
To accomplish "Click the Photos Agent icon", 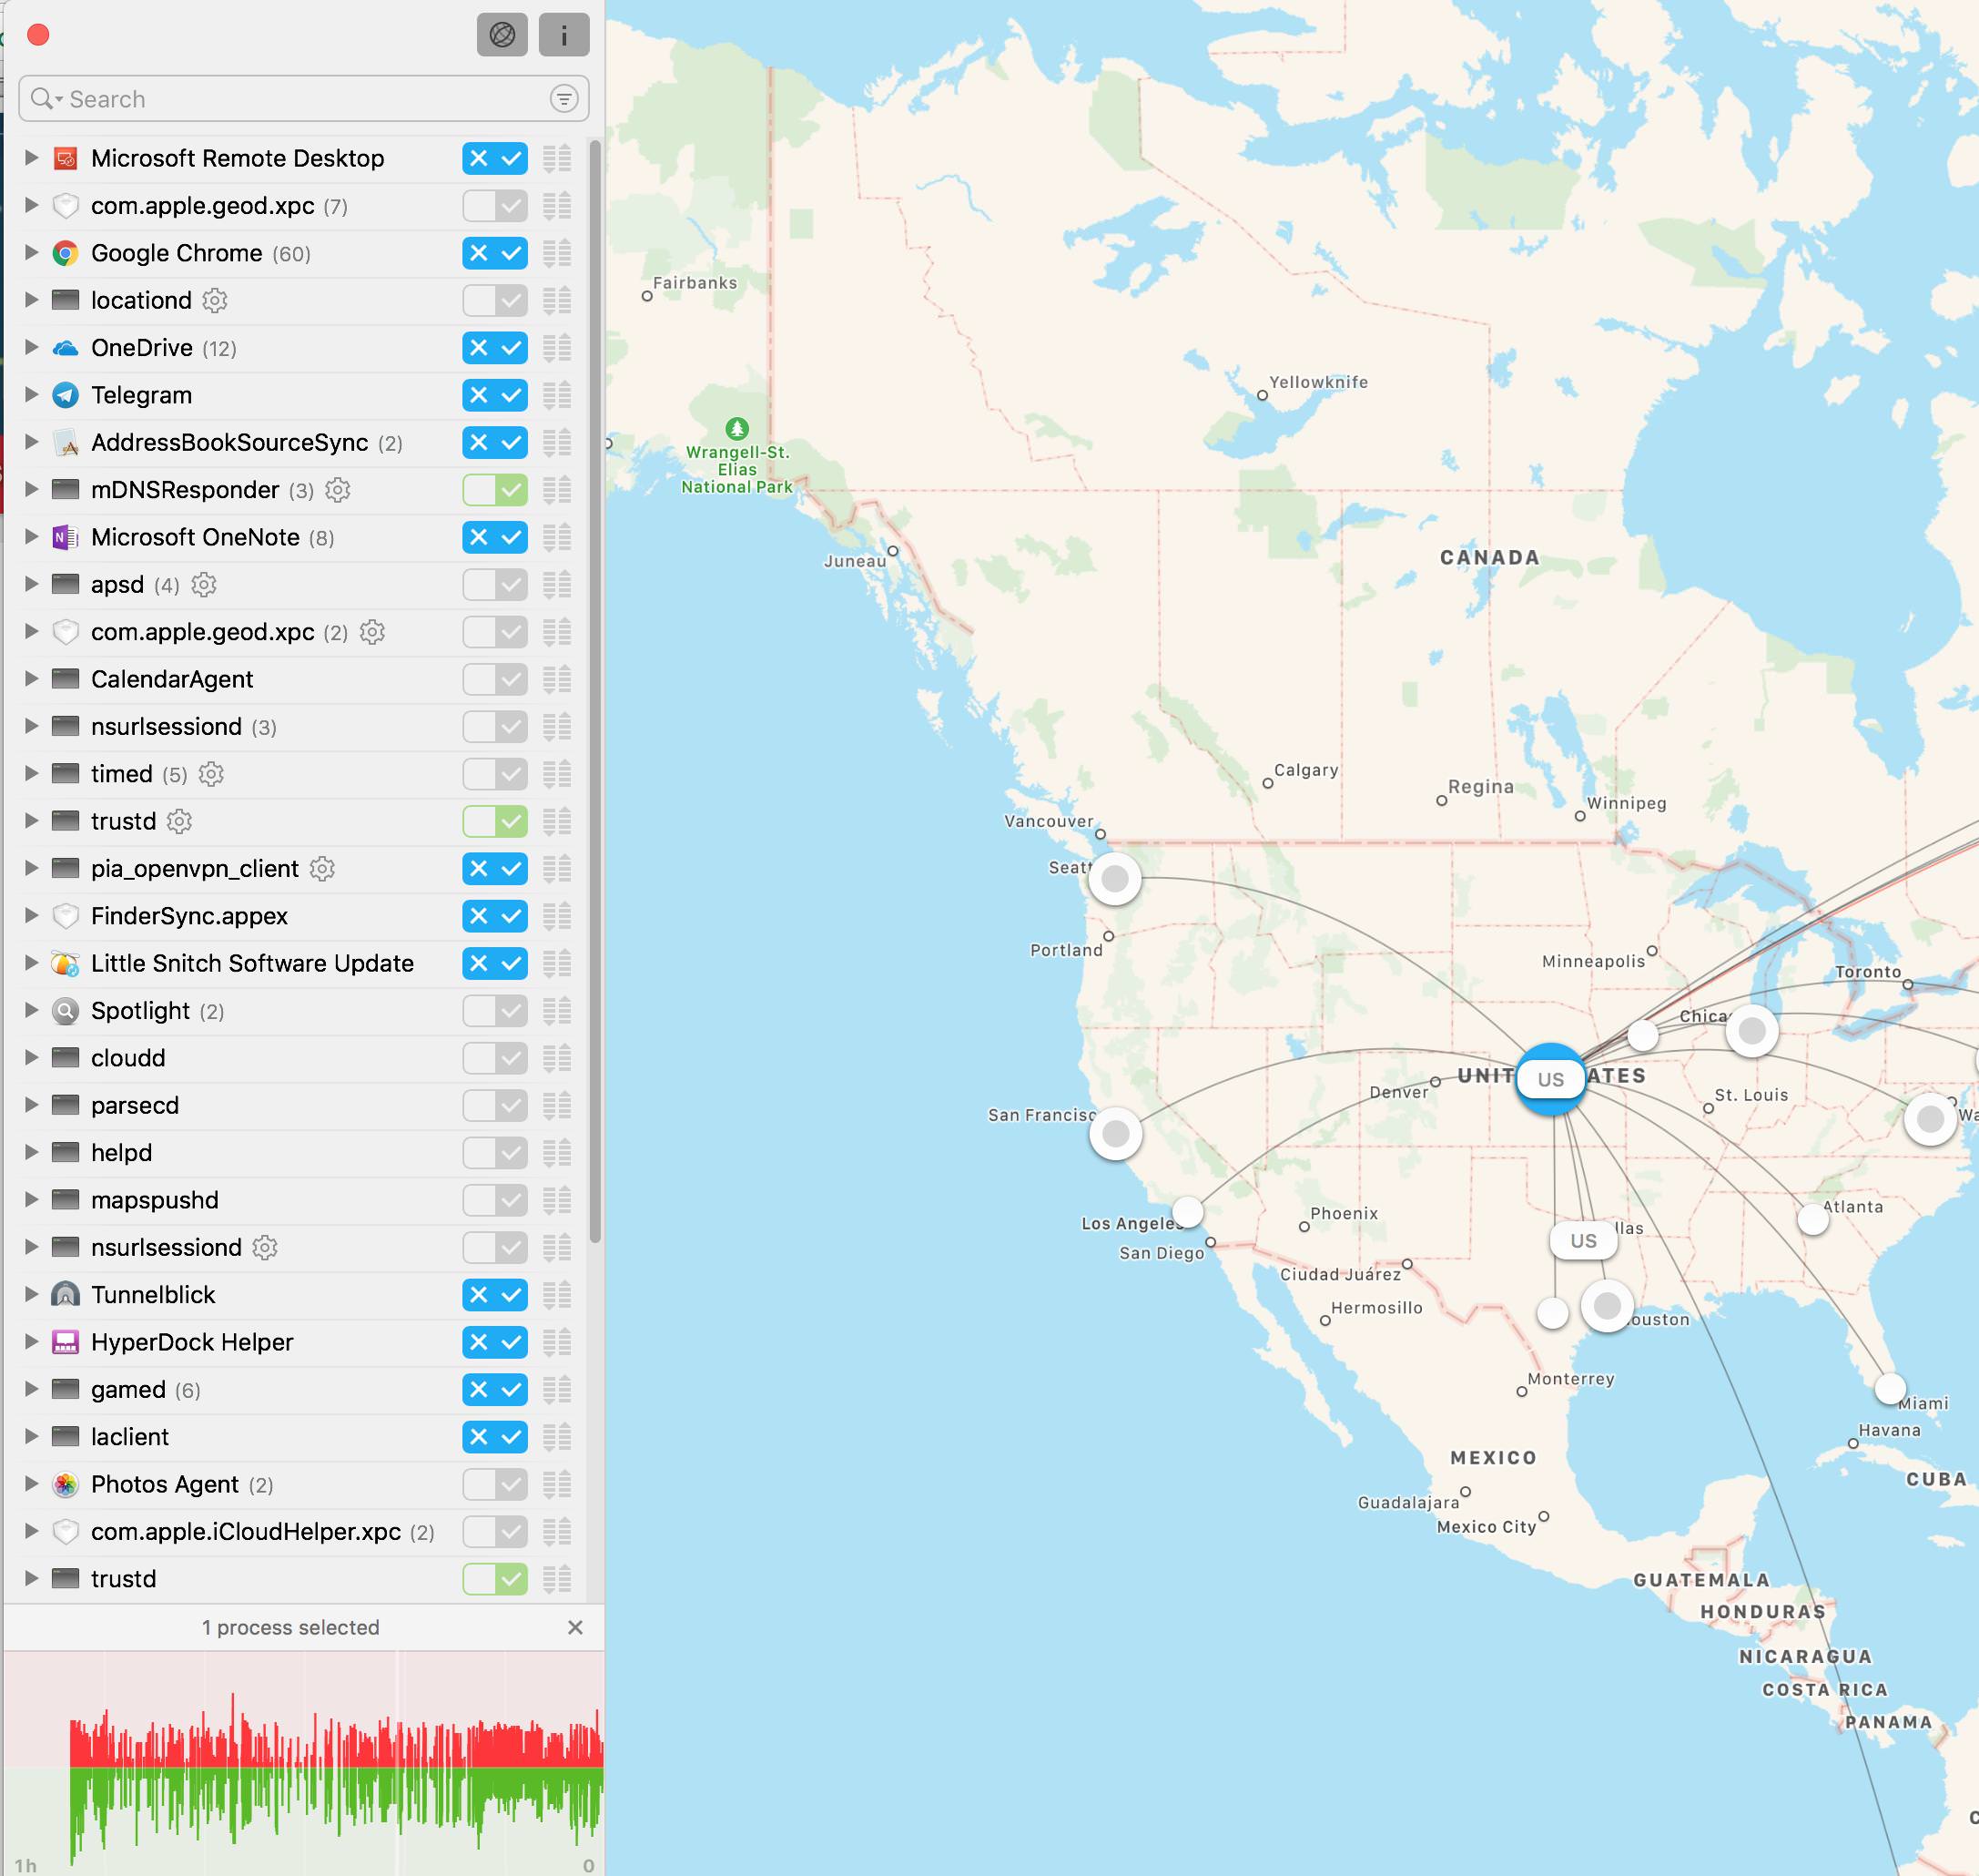I will click(x=66, y=1484).
